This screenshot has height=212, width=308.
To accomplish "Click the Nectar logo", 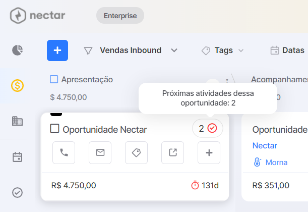I will pyautogui.click(x=37, y=16).
